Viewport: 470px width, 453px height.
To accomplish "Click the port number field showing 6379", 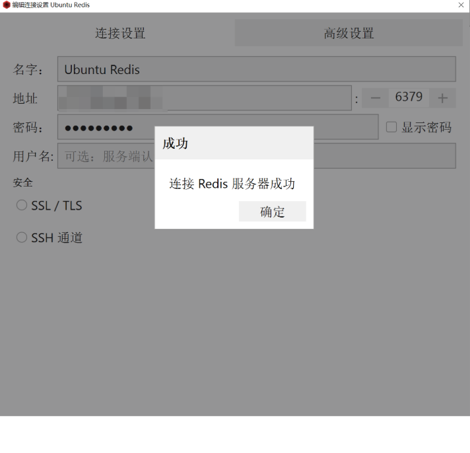I will (409, 98).
